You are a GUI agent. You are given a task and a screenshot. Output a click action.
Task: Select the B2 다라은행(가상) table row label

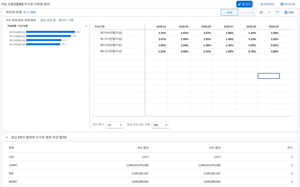point(111,45)
